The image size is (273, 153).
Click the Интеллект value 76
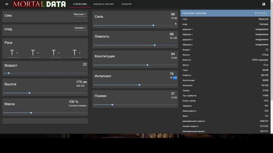coord(171,74)
